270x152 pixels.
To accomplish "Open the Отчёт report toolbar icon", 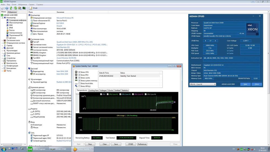I will click(31, 8).
